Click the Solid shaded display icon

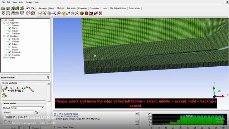click(x=33, y=13)
